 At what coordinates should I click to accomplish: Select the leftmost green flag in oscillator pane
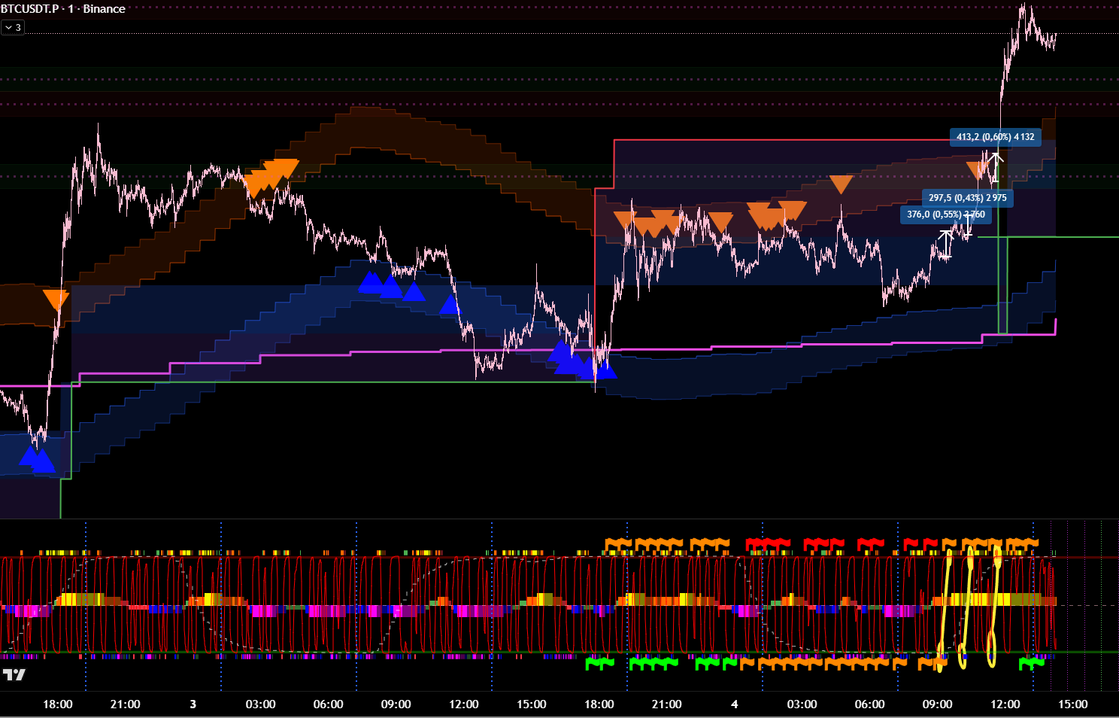(x=599, y=663)
